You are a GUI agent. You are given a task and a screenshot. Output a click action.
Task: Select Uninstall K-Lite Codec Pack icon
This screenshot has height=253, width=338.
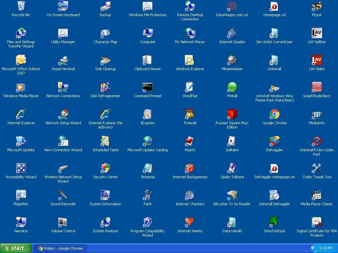(x=317, y=141)
